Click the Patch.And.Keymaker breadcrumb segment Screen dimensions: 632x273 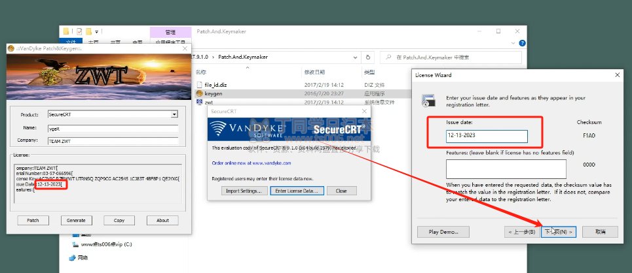point(242,57)
